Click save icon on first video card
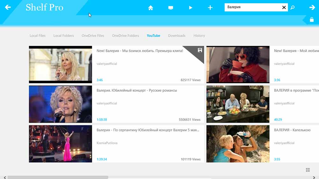 pos(200,50)
